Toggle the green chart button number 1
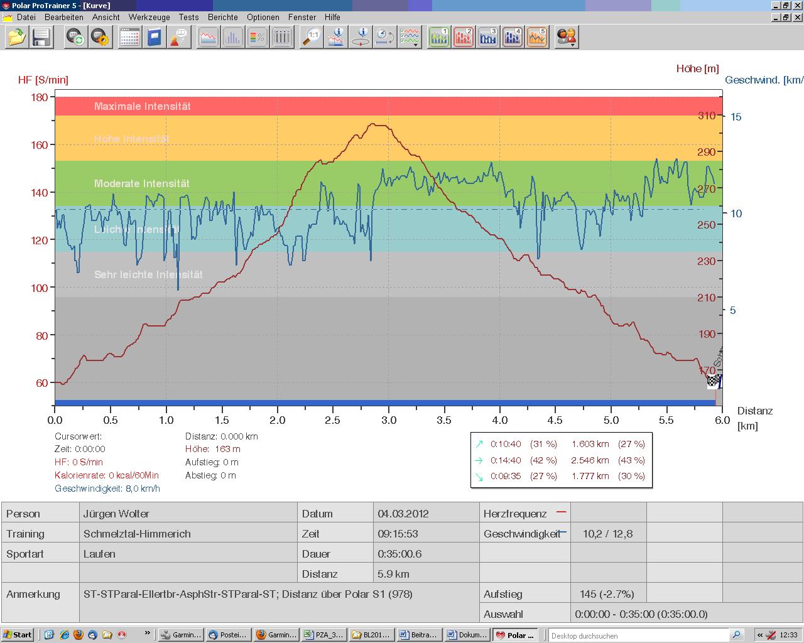This screenshot has width=804, height=643. point(439,38)
